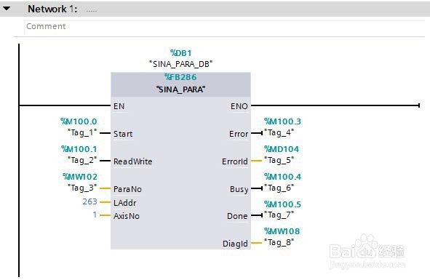Select the LAddr input pin
The height and width of the screenshot is (280, 430).
pos(124,203)
